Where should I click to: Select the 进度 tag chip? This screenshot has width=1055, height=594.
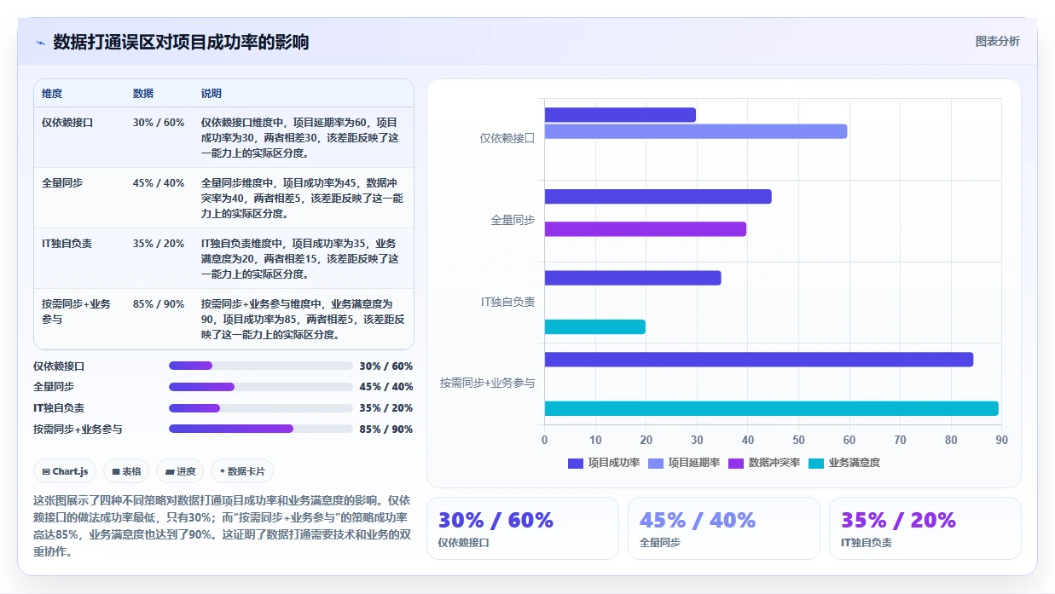[x=180, y=471]
